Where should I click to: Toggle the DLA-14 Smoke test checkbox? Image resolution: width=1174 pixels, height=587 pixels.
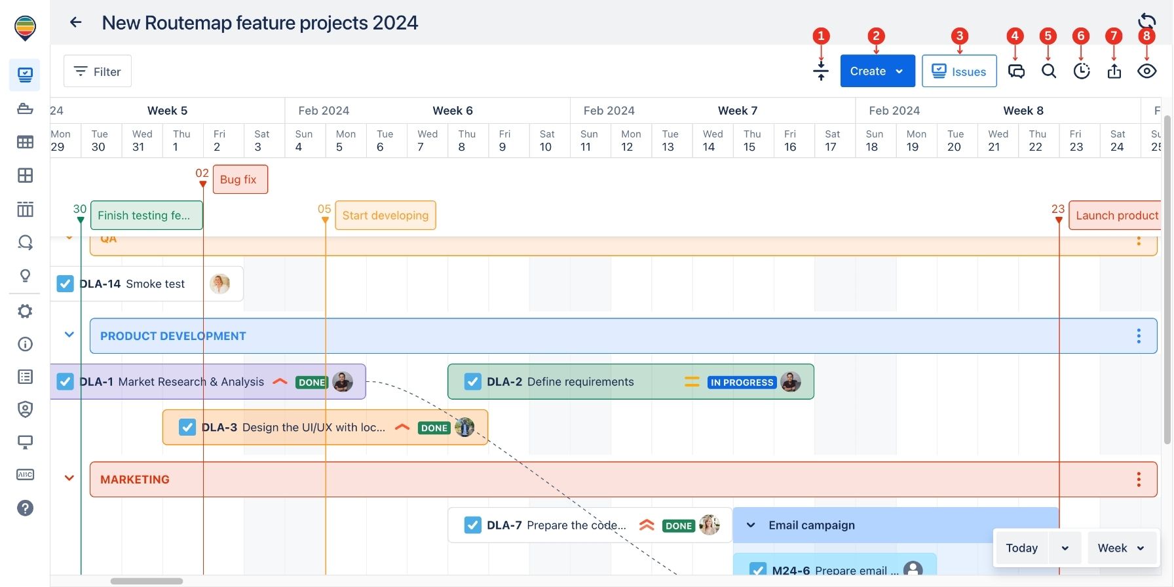[x=65, y=284]
